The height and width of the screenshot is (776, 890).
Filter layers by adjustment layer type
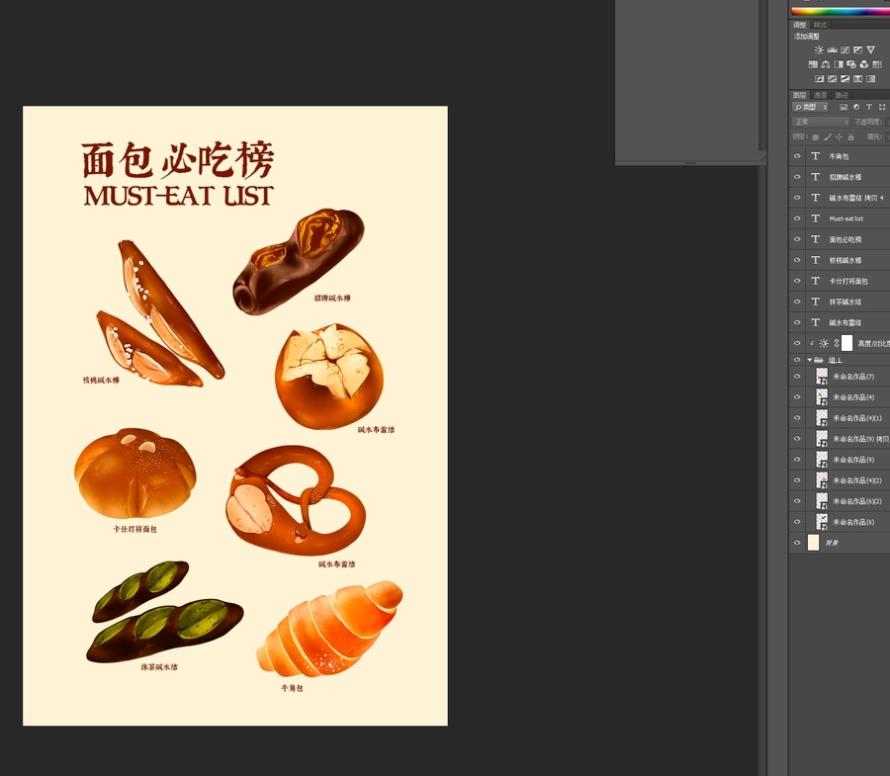pos(856,107)
